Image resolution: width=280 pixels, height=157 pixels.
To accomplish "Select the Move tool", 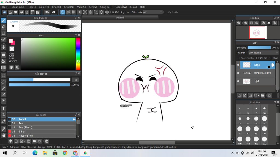I will point(3,47).
